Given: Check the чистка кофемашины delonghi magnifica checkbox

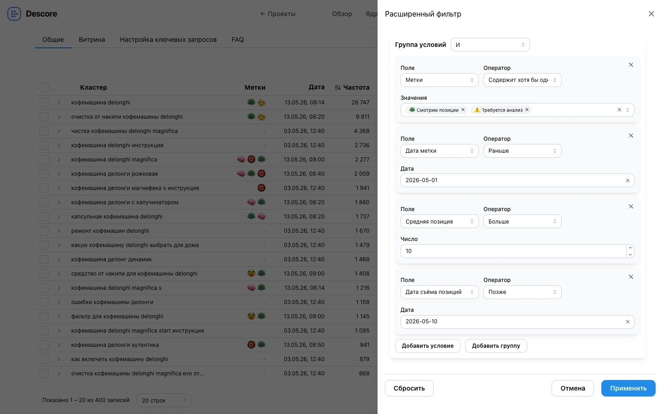Looking at the screenshot, I should pyautogui.click(x=44, y=131).
